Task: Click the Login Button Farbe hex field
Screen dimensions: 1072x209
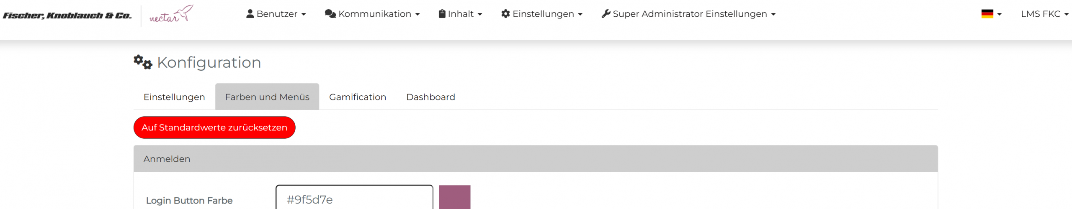Action: click(x=354, y=199)
